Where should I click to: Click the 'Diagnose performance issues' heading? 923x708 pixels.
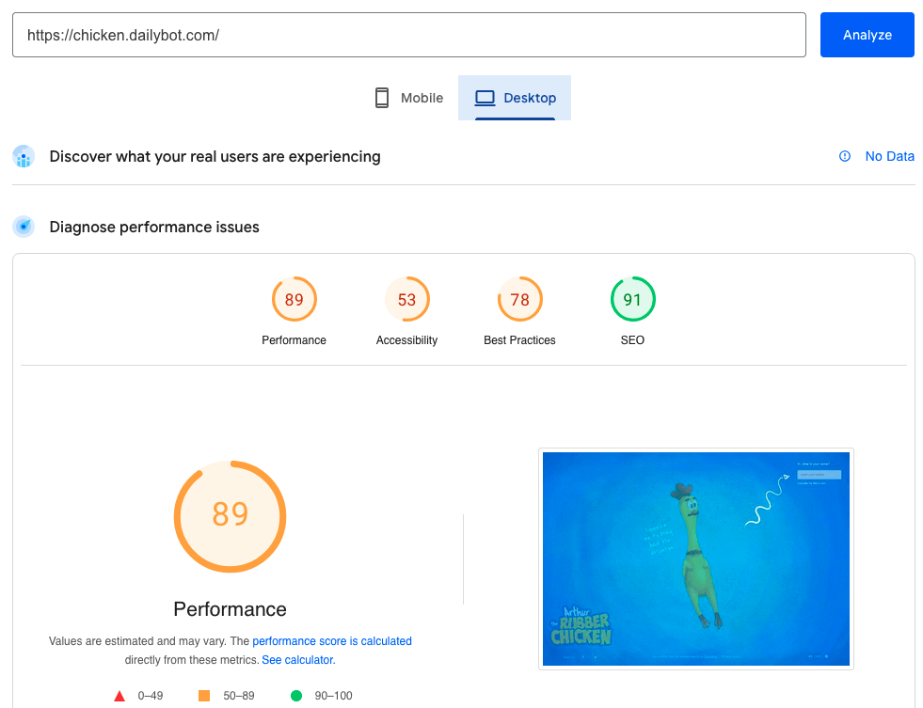[x=154, y=227]
